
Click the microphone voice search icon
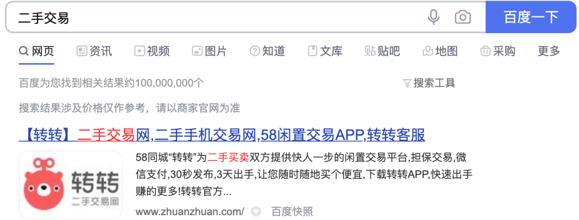point(434,17)
